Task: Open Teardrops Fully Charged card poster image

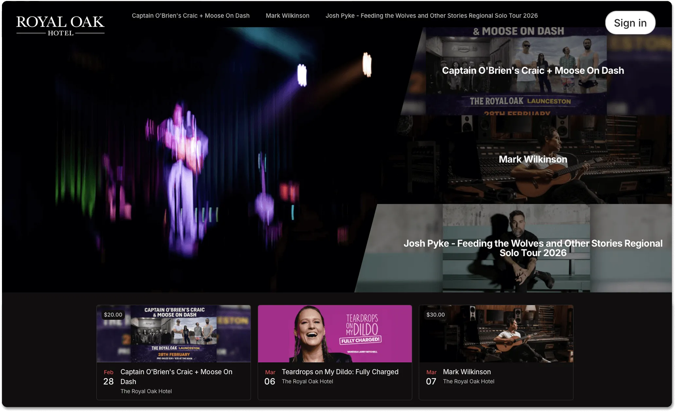Action: pos(335,334)
